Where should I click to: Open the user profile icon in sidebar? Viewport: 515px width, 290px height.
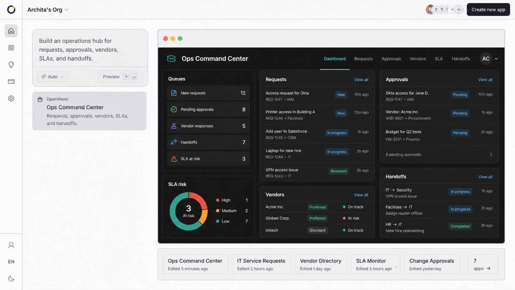11,245
